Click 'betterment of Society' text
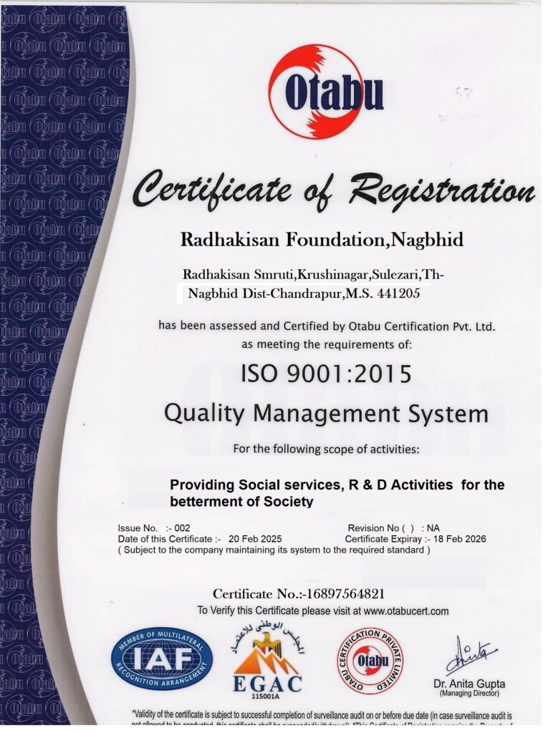Image resolution: width=548 pixels, height=733 pixels. pos(241,502)
